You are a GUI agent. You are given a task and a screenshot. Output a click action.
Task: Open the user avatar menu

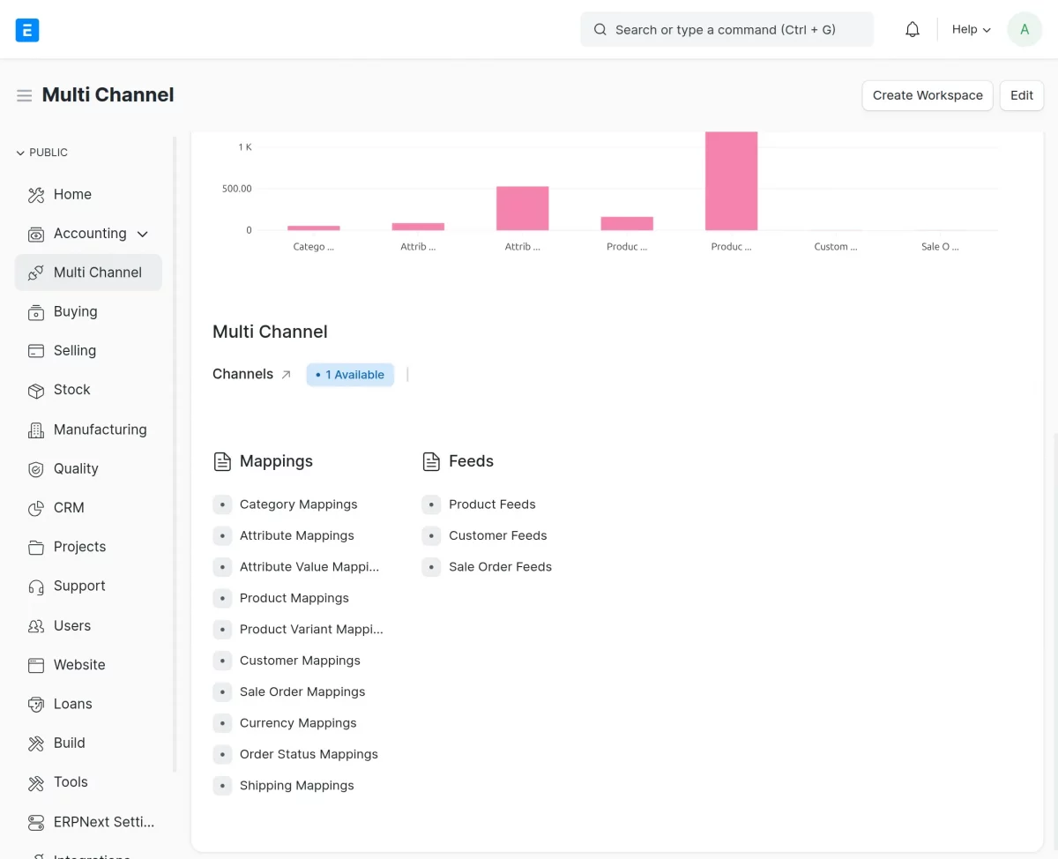[1024, 30]
